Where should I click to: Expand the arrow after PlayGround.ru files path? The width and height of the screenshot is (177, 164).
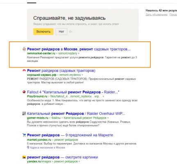tap(103, 96)
